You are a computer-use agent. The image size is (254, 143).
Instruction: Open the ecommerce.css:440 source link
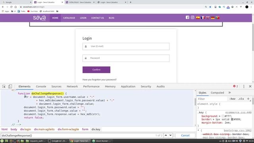click(238, 112)
